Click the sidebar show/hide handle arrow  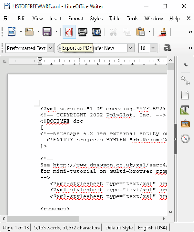pos(175,139)
